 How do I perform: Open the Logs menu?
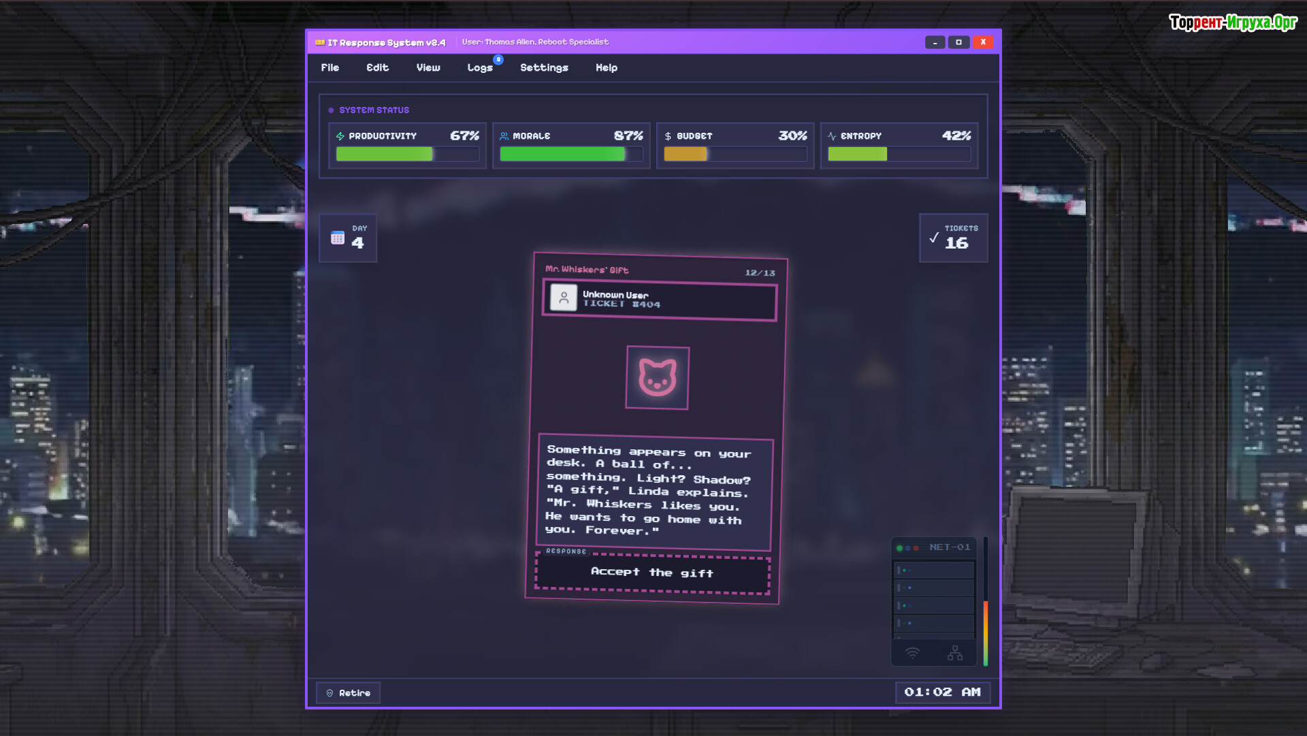tap(480, 67)
